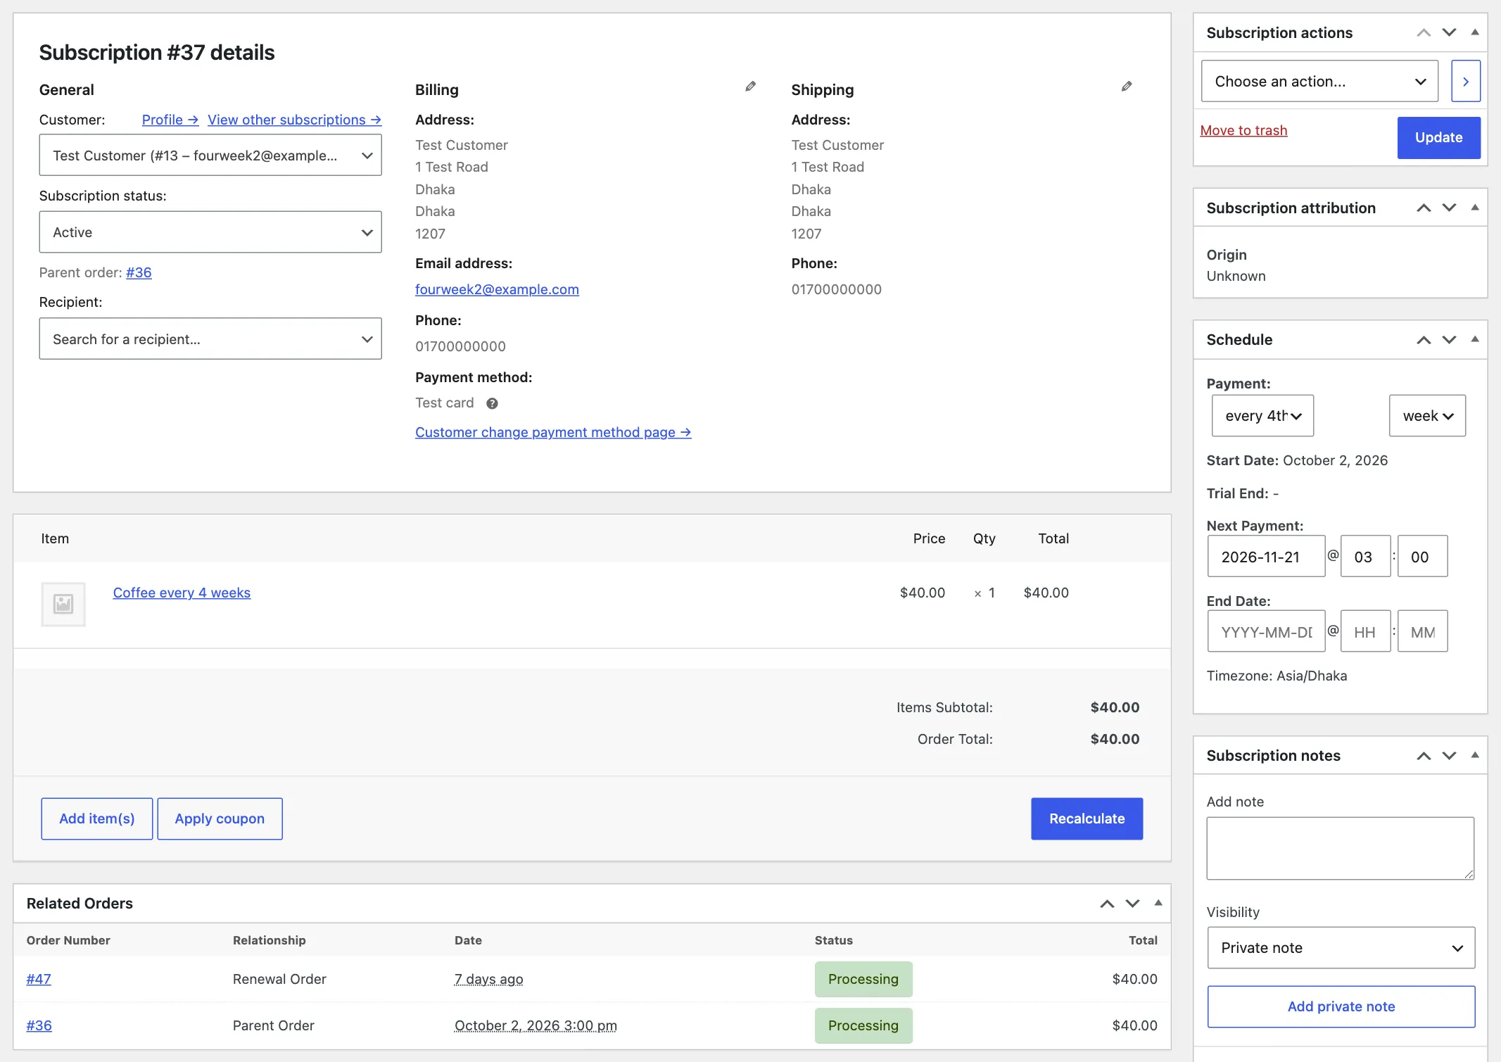Edit billing address pencil icon
The image size is (1501, 1062).
click(750, 86)
